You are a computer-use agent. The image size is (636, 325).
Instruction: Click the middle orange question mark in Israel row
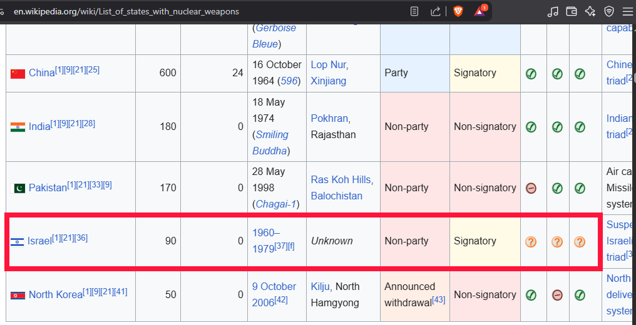[x=557, y=242]
